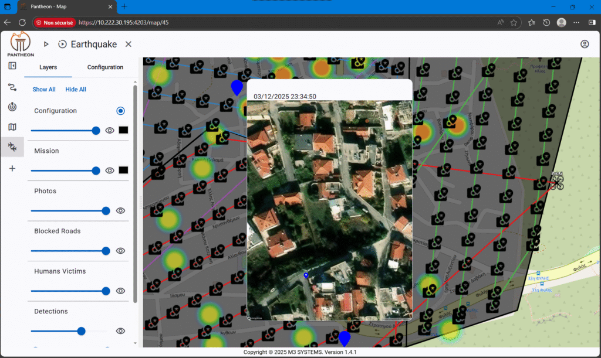This screenshot has width=601, height=358.
Task: Switch to the Configuration tab
Action: click(x=105, y=67)
